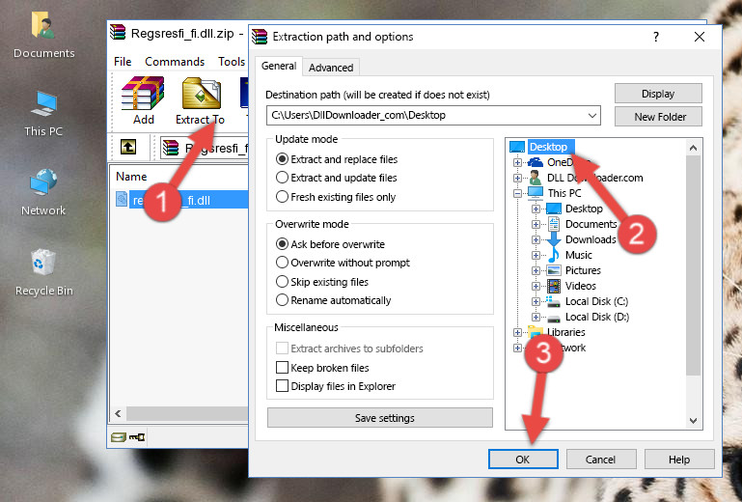Open the Tools menu in WinRAR

[232, 62]
